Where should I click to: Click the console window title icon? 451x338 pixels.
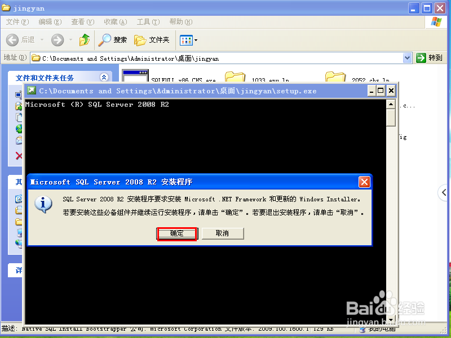pos(32,91)
